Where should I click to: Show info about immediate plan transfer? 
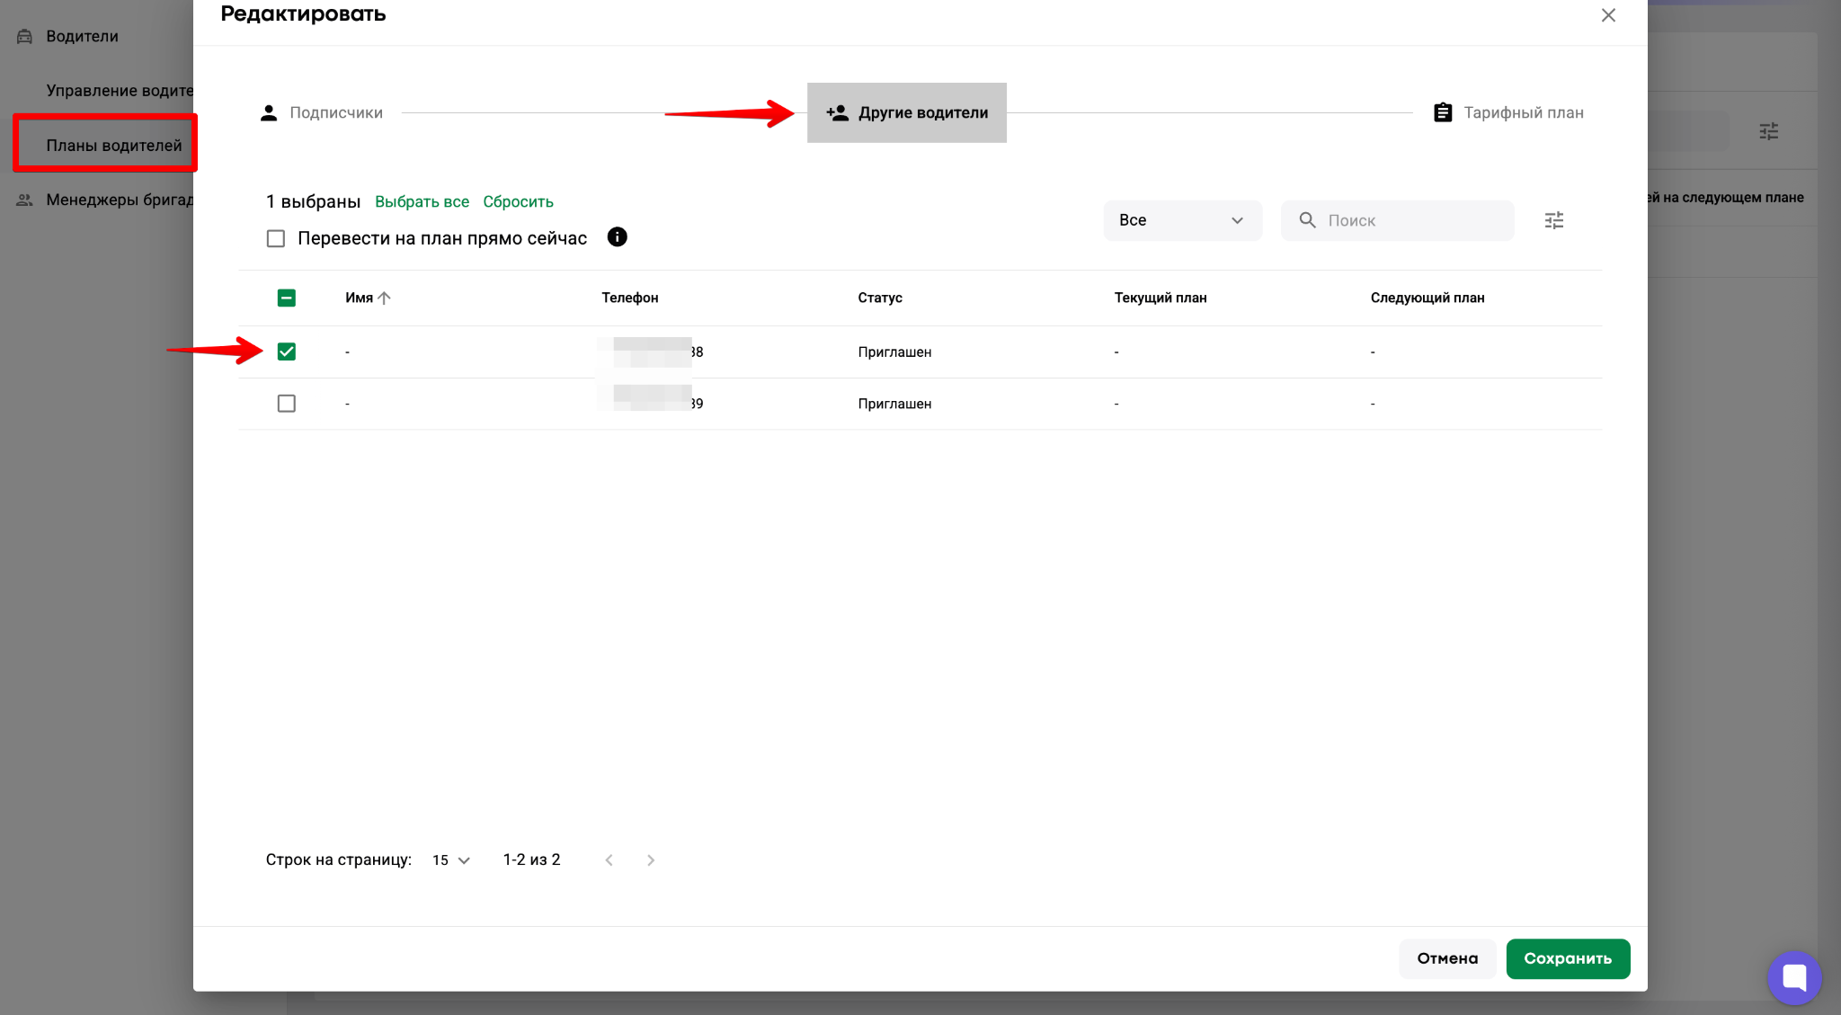tap(617, 237)
